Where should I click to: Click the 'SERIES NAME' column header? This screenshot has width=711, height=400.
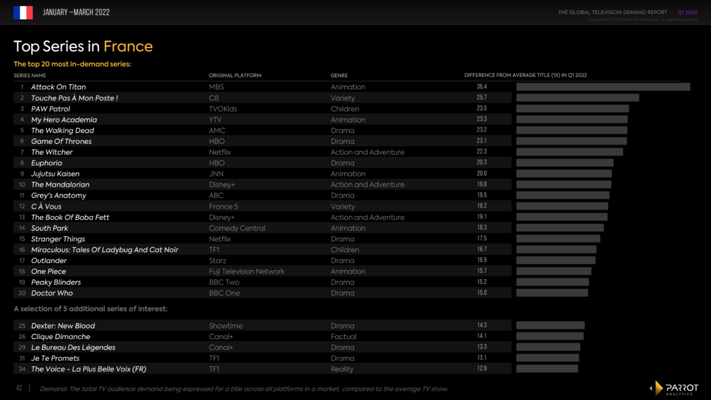coord(30,75)
